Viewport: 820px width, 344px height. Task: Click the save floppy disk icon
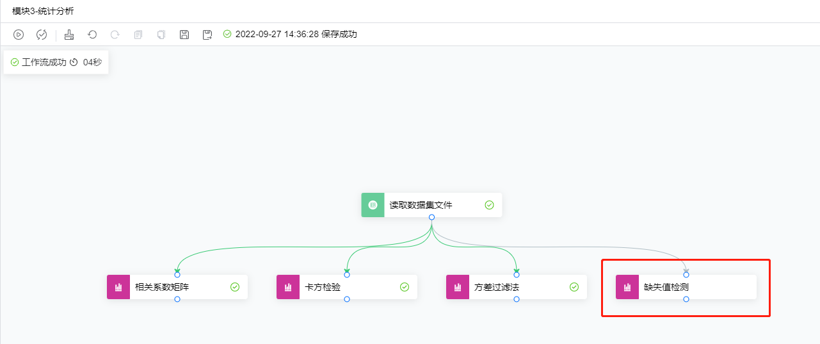point(184,35)
